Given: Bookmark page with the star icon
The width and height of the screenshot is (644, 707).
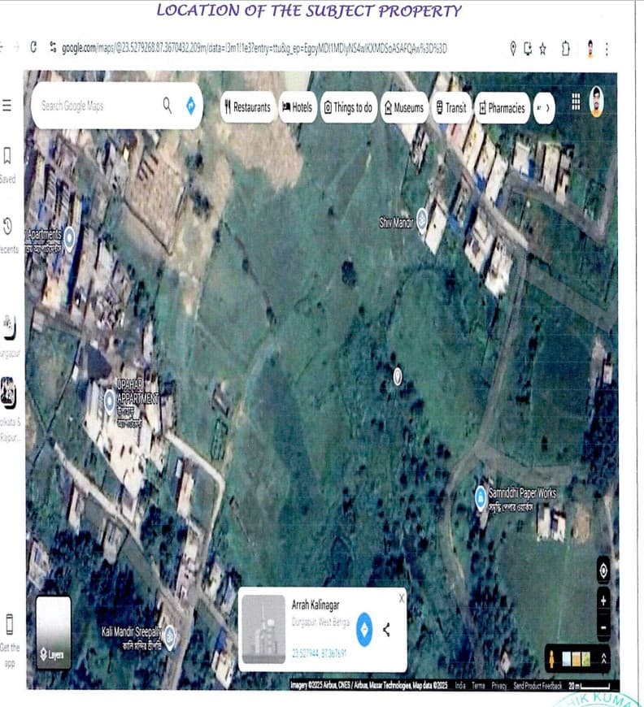Looking at the screenshot, I should pyautogui.click(x=543, y=49).
